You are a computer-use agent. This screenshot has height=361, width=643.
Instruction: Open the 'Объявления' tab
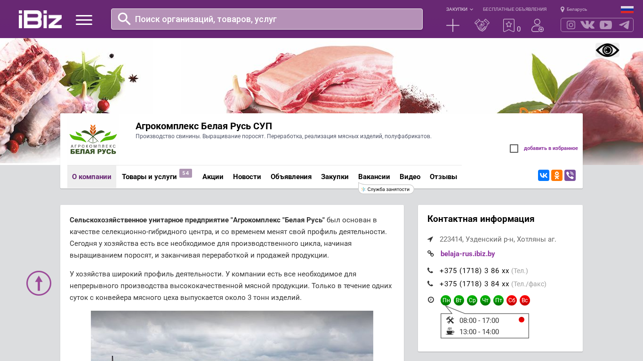(291, 177)
